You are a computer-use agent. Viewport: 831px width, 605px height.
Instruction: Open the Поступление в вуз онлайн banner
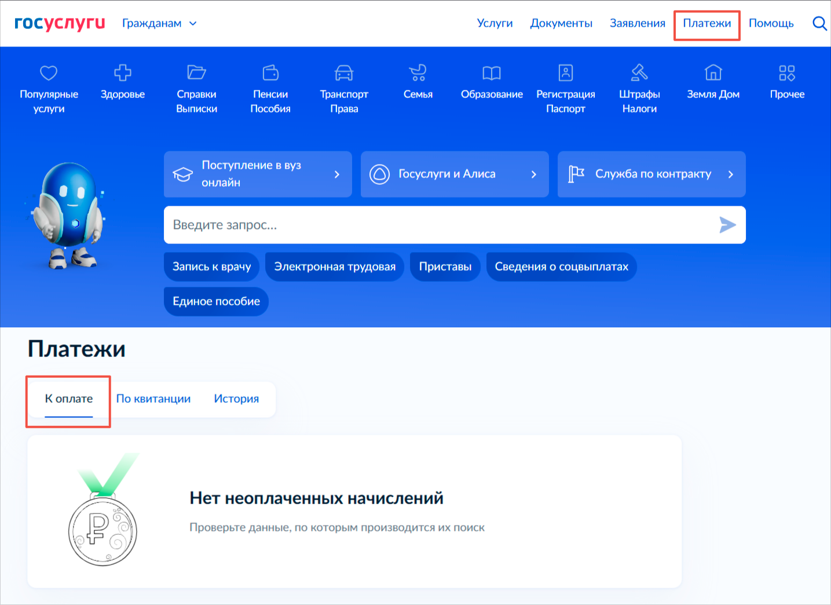[x=258, y=174]
